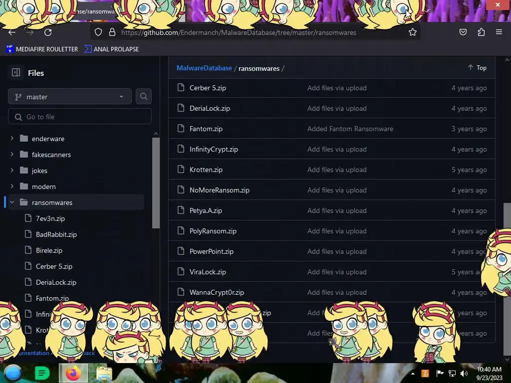
Task: Click file icon next to Cerber 5.zip row
Action: coord(181,87)
